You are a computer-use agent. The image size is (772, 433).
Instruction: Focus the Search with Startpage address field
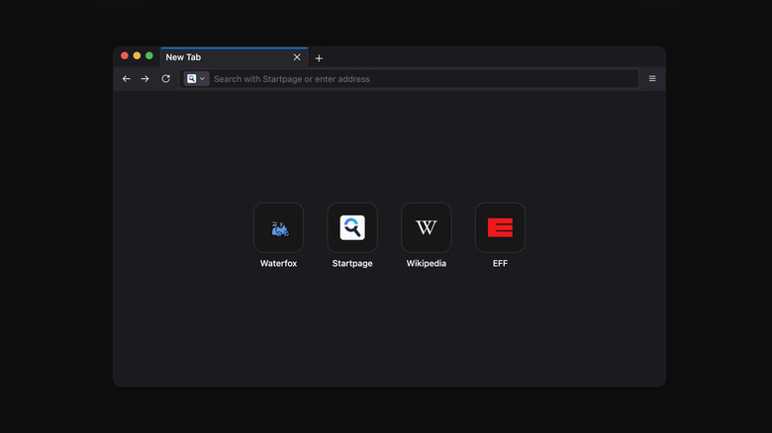pos(409,79)
